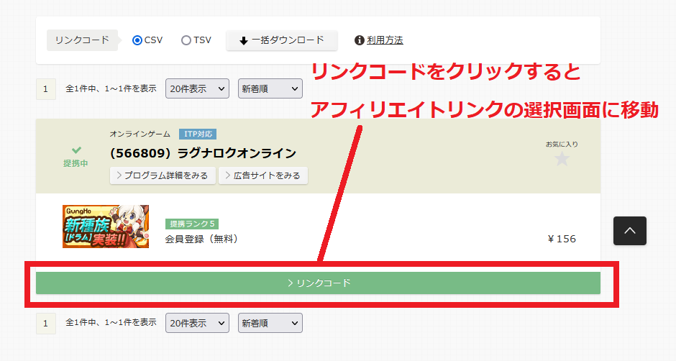Click the ラグナロクオンライン banner thumbnail
676x361 pixels.
106,226
